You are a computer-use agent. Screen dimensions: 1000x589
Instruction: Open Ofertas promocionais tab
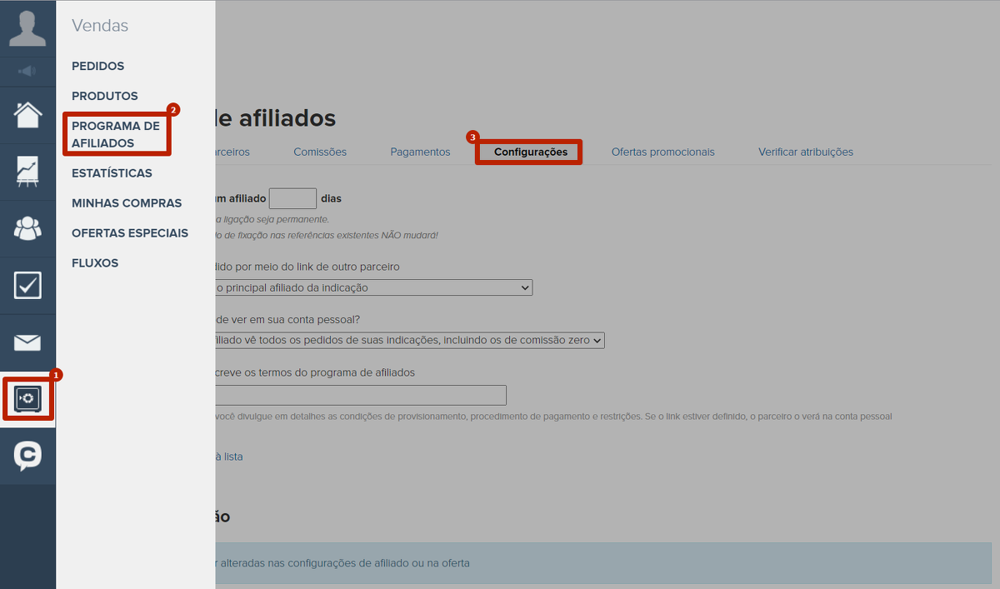662,152
